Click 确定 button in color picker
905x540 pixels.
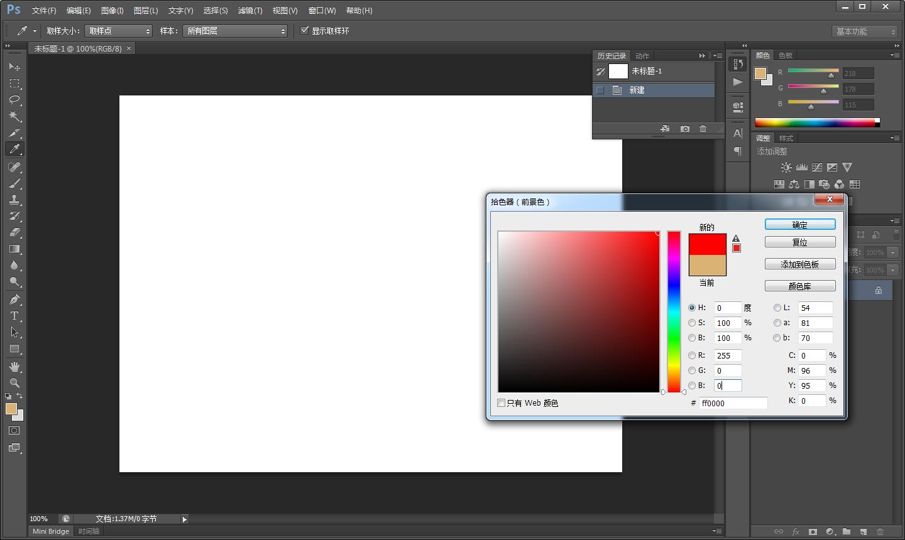[x=800, y=225]
